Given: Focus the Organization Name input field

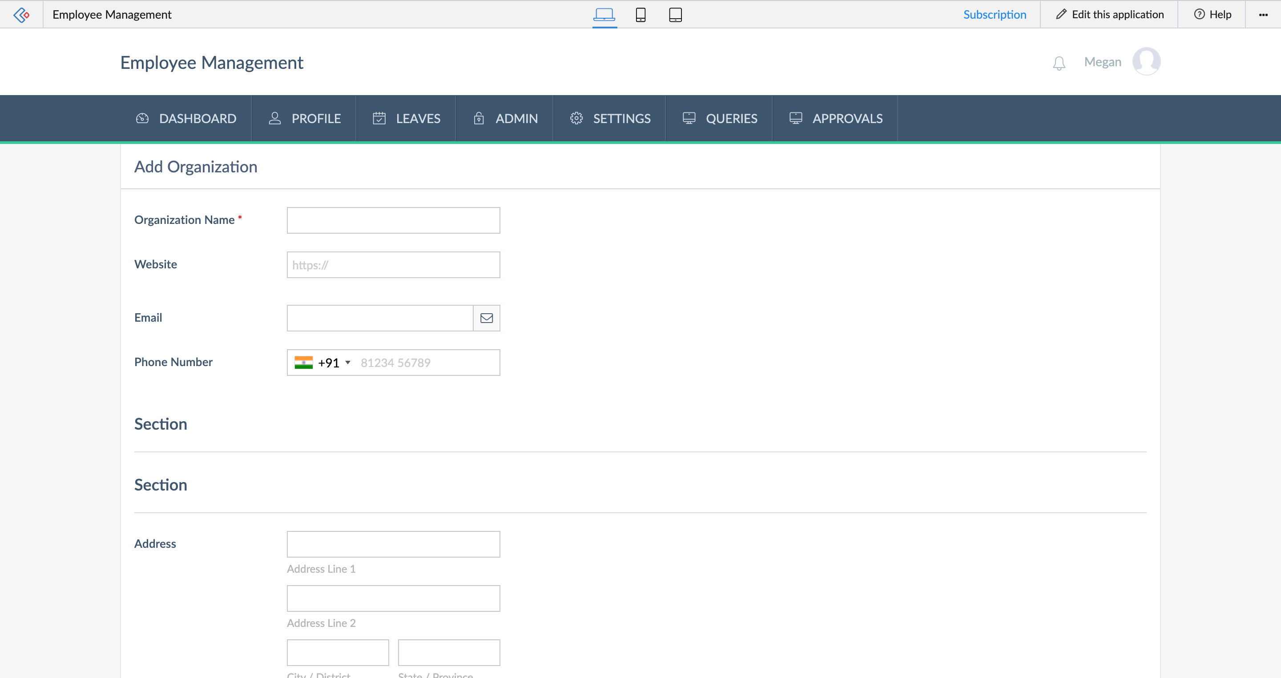Looking at the screenshot, I should (393, 220).
